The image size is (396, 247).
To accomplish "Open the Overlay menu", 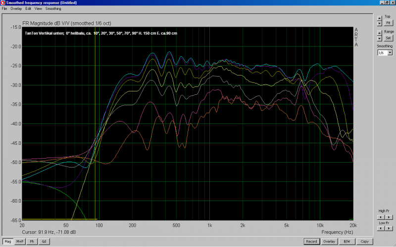I will [16, 9].
